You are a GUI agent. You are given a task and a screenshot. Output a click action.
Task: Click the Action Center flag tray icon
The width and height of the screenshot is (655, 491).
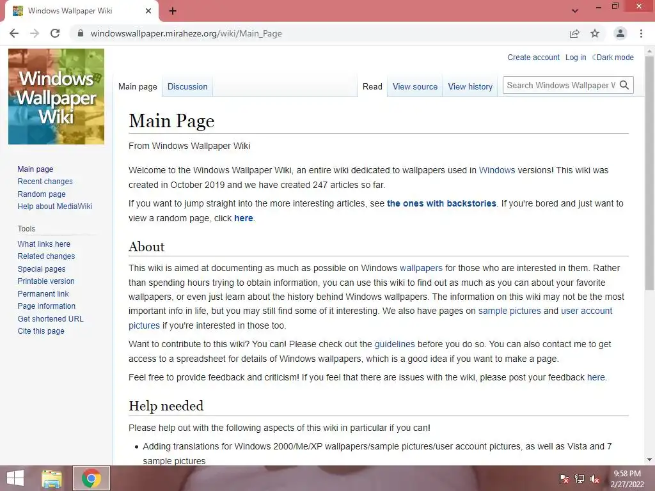(564, 479)
